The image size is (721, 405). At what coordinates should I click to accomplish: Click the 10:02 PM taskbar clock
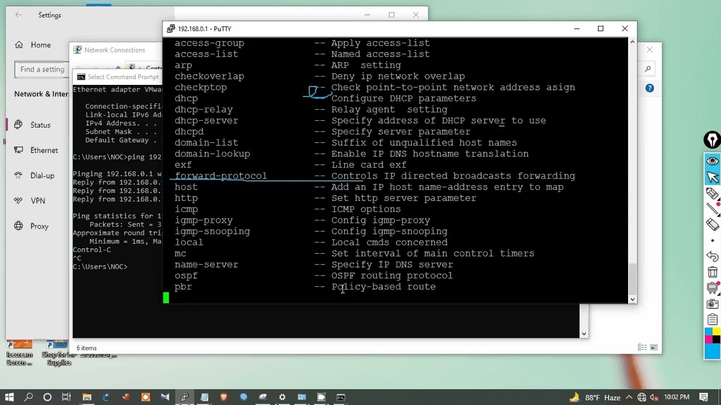[677, 397]
